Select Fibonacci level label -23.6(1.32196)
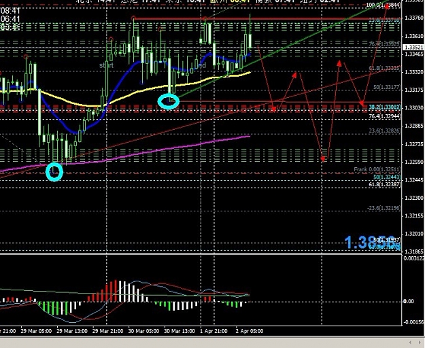Image resolution: width=425 pixels, height=348 pixels. 384,208
